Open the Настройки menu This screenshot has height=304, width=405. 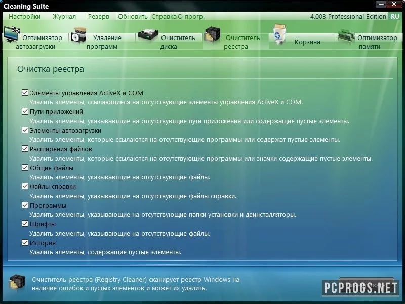click(x=24, y=17)
